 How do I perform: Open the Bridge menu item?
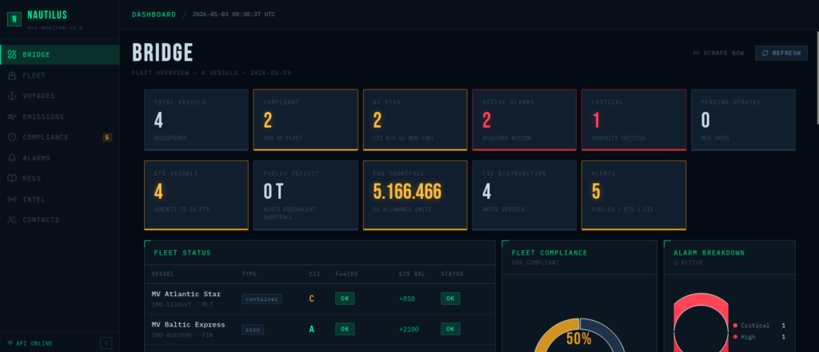click(60, 55)
